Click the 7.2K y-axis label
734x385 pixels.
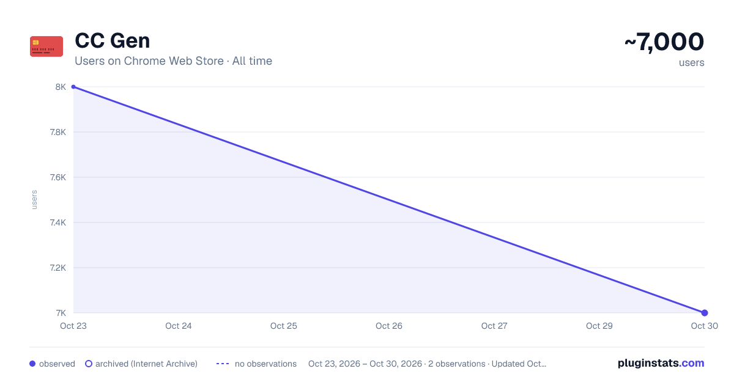[x=58, y=268]
